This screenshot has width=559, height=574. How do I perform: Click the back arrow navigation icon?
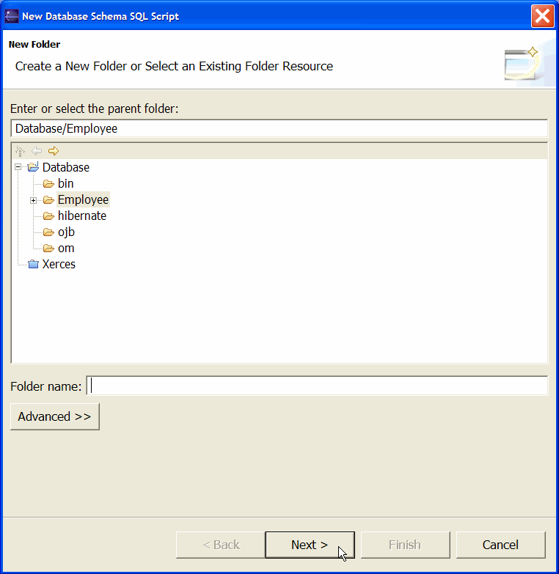[x=37, y=151]
